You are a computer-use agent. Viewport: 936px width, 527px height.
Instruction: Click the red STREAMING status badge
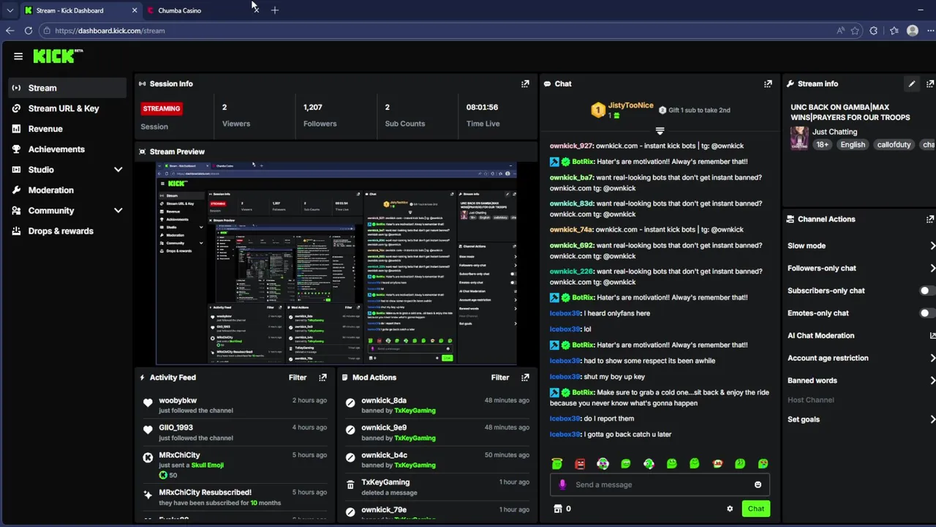(162, 108)
